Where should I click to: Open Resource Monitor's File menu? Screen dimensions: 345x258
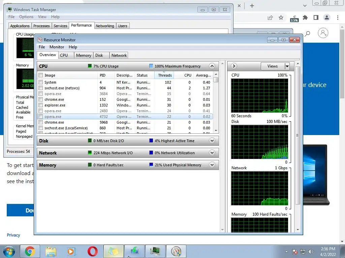[42, 47]
